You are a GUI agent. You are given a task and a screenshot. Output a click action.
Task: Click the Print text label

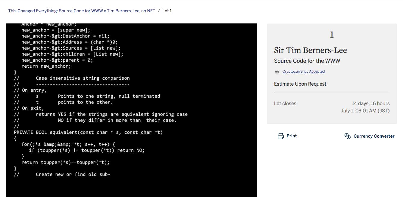[x=292, y=136]
